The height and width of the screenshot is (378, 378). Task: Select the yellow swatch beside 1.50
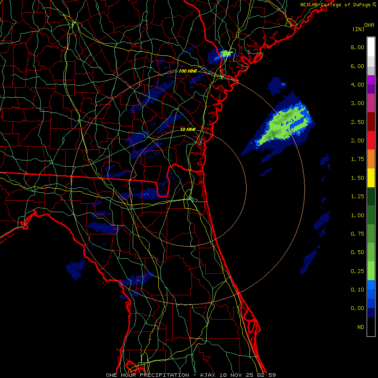[x=371, y=178]
